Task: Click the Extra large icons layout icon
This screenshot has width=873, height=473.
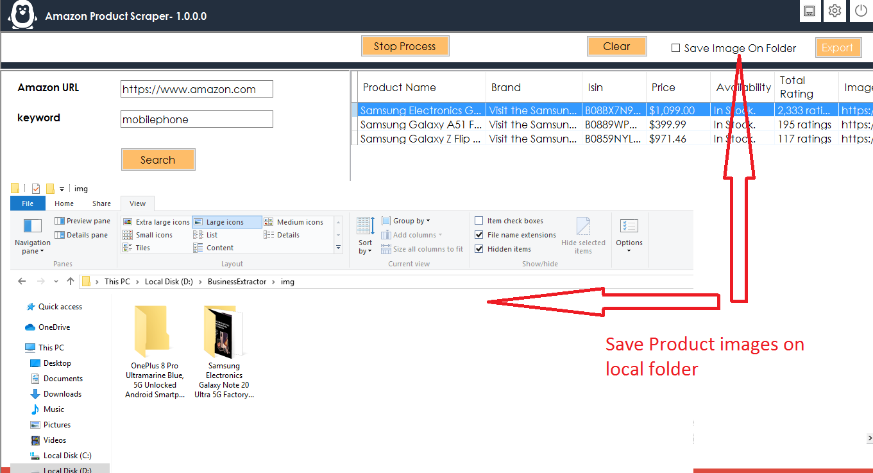Action: (x=128, y=222)
